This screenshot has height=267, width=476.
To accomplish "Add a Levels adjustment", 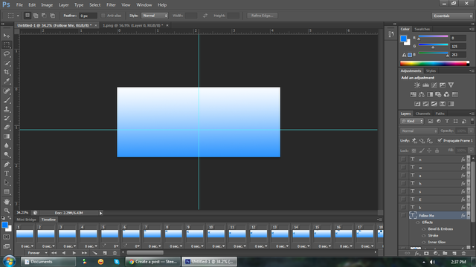I will click(426, 85).
